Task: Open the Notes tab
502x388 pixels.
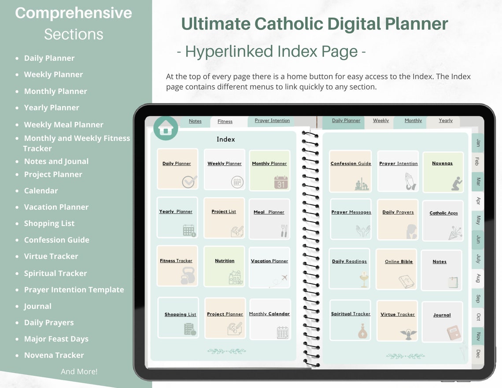Action: (195, 121)
